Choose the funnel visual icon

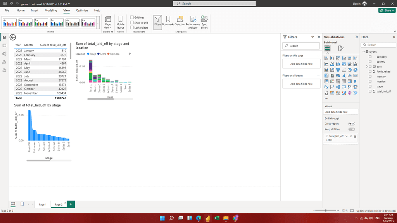click(x=338, y=70)
